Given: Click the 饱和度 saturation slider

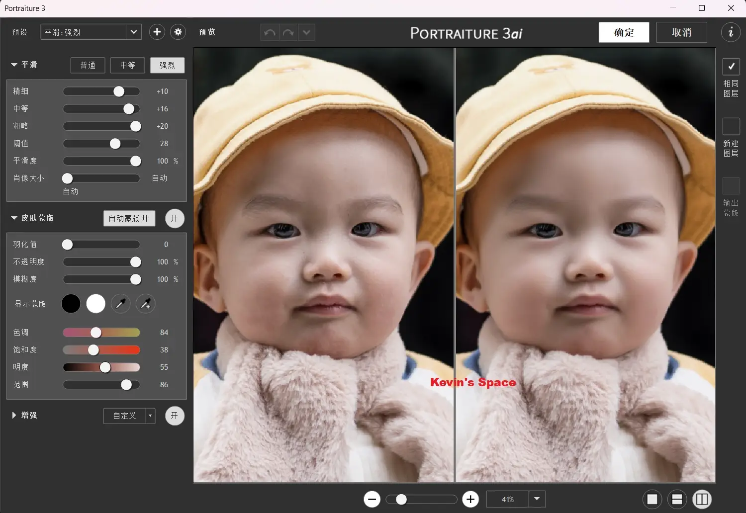Looking at the screenshot, I should (101, 350).
